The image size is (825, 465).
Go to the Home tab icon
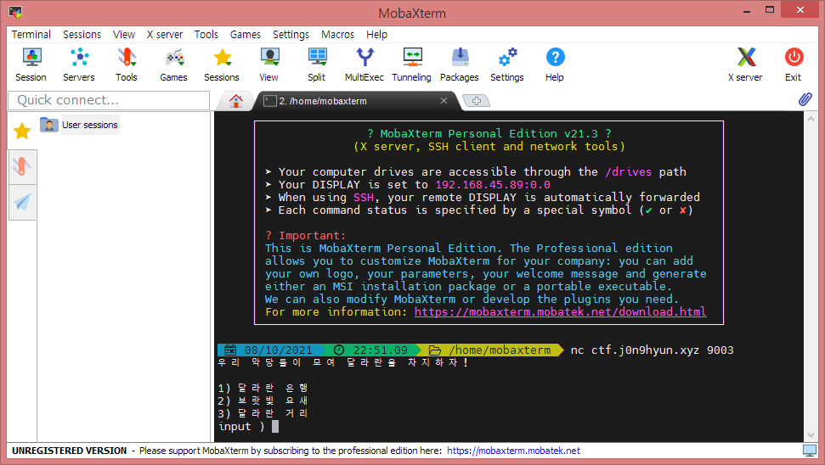pos(235,100)
